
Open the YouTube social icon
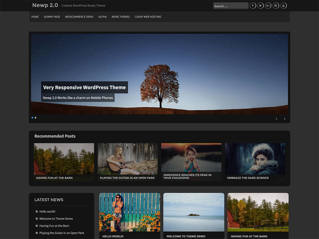(284, 6)
